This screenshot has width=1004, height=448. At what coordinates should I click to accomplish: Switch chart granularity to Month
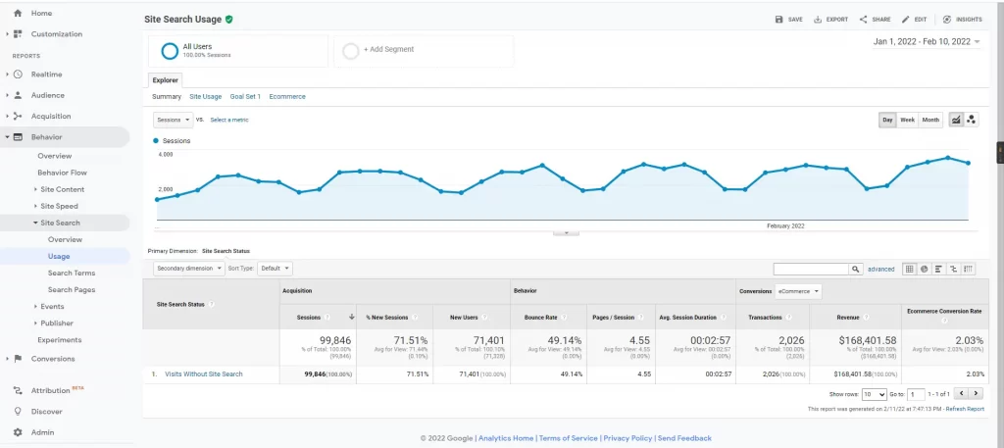click(930, 120)
